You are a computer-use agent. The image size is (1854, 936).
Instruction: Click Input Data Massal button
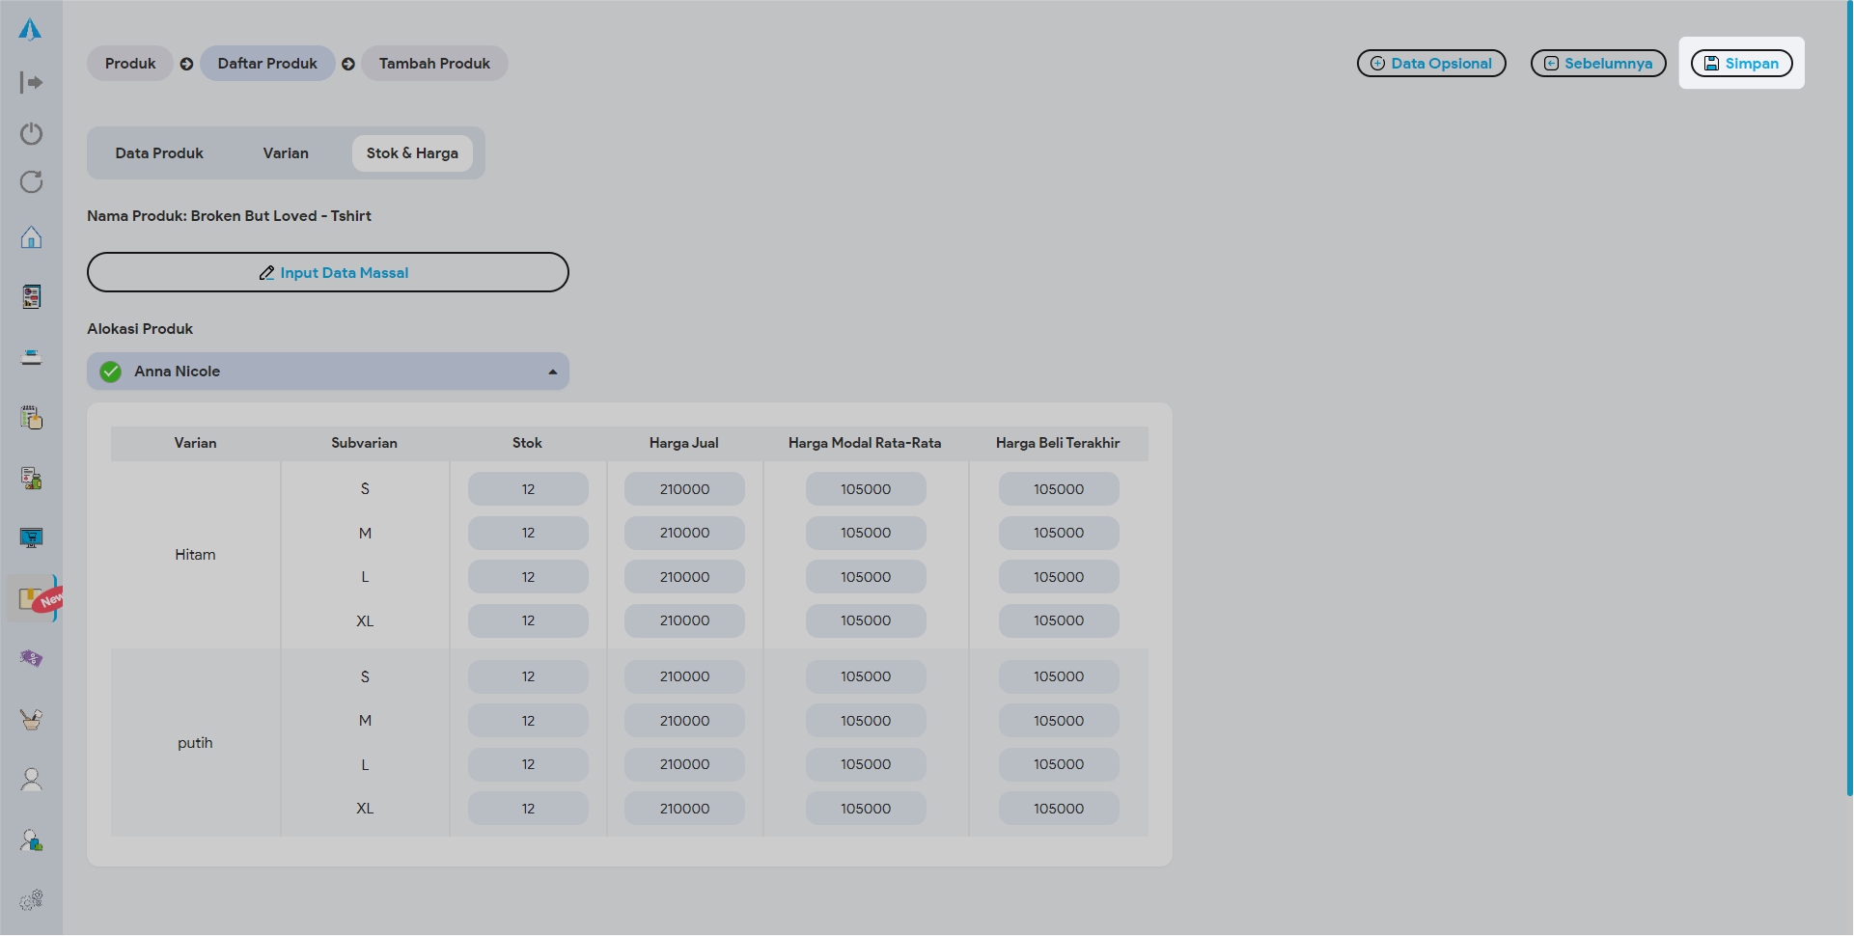click(x=328, y=273)
